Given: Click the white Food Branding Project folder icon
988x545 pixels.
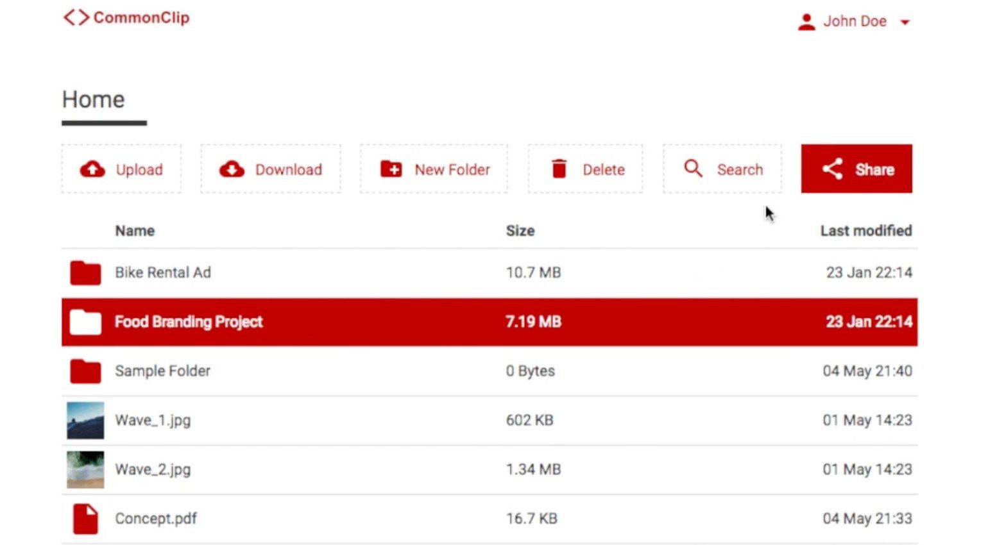Looking at the screenshot, I should (85, 322).
